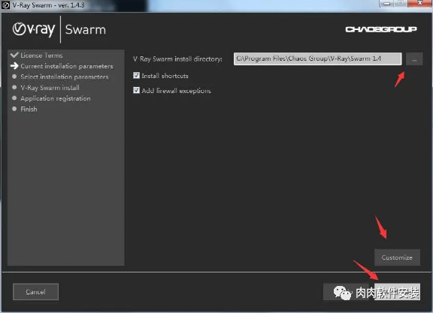Click the Cancel button
This screenshot has width=433, height=313.
pos(35,292)
